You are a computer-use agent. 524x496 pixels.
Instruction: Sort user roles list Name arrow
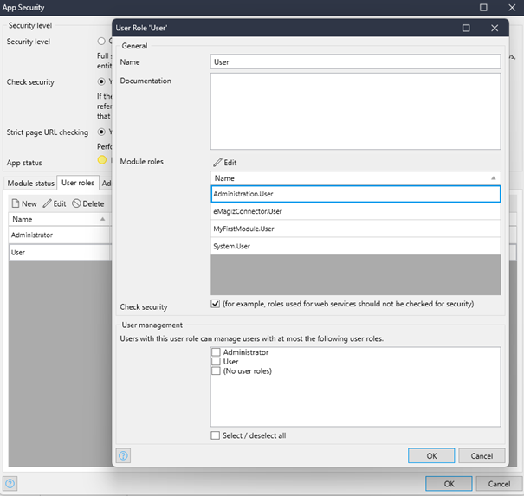point(102,219)
